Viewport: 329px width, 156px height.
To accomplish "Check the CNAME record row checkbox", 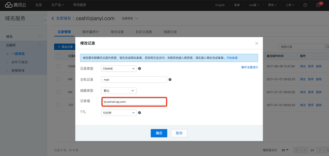I will (59, 66).
